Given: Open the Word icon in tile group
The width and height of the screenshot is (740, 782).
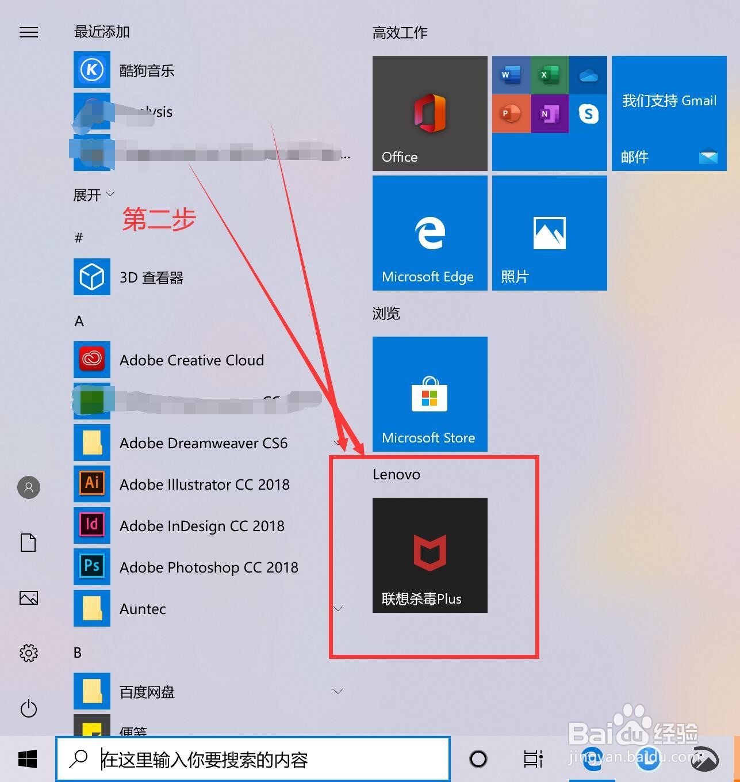Looking at the screenshot, I should click(x=511, y=75).
